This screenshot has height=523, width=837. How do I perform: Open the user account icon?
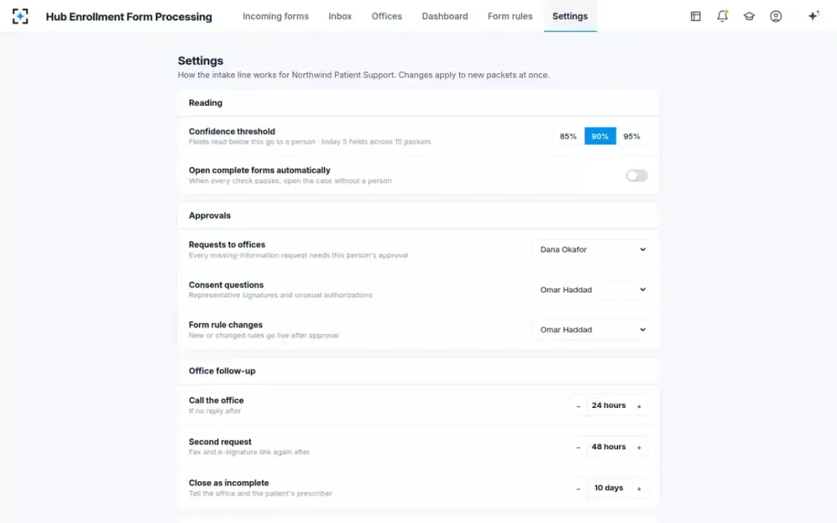point(776,16)
